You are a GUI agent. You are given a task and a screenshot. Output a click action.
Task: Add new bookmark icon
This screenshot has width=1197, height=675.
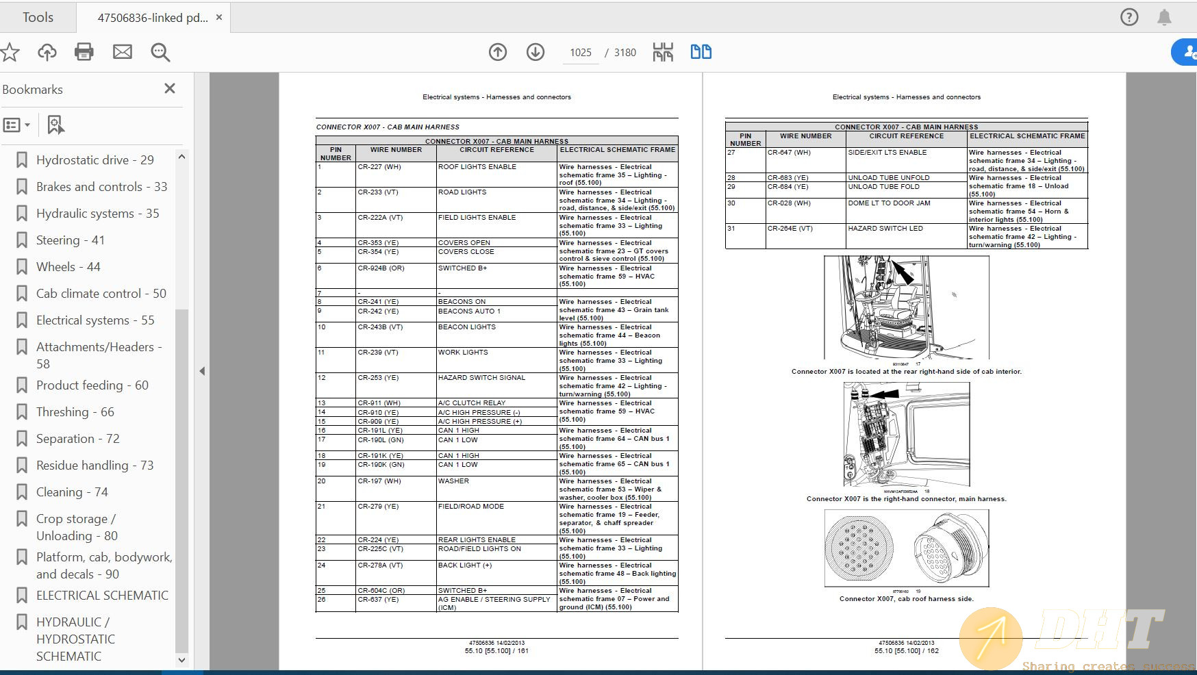(x=55, y=125)
